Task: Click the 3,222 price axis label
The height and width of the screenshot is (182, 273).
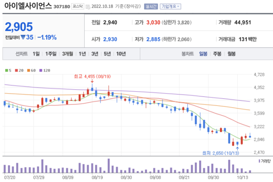Action: pyautogui.click(x=259, y=127)
